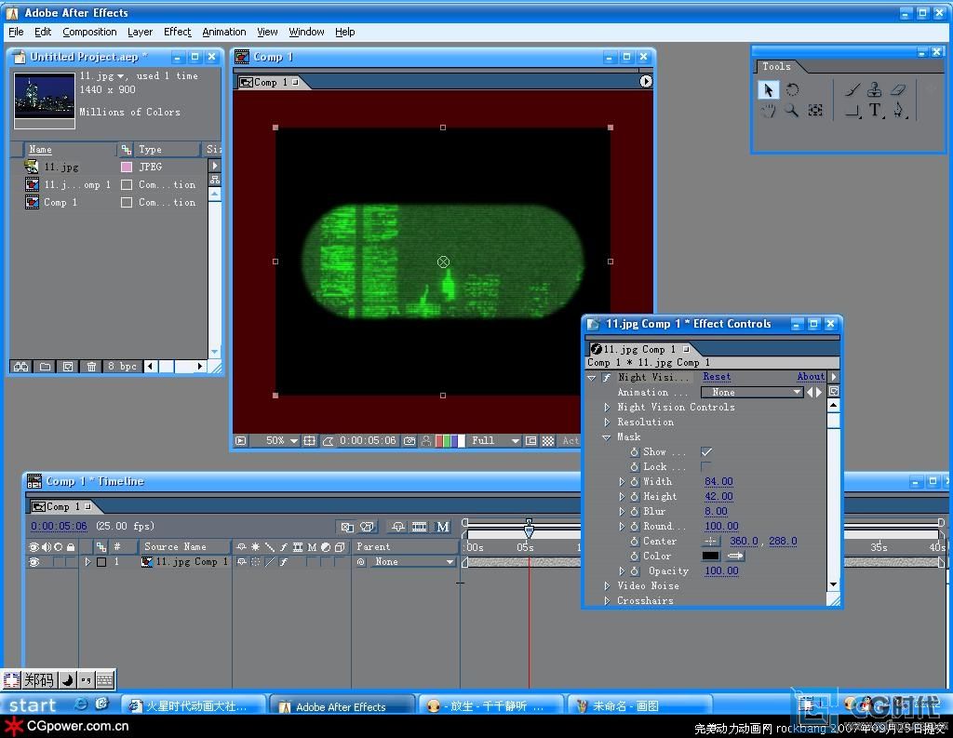Switch to Adobe After Effects taskbar button
The image size is (953, 738).
(x=342, y=705)
